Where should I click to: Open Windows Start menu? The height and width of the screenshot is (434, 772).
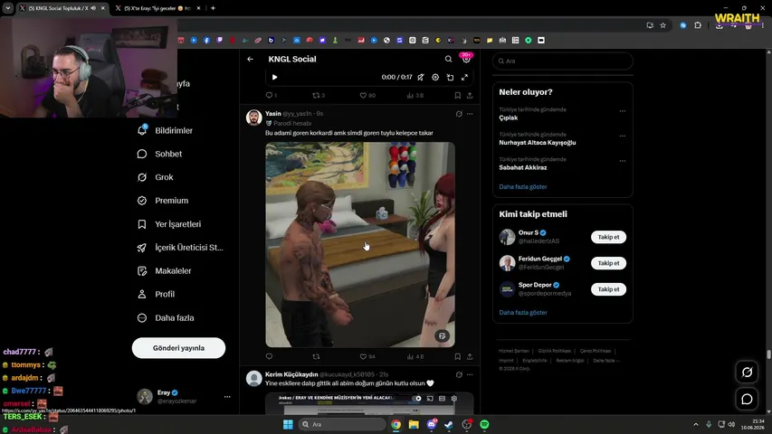(288, 424)
